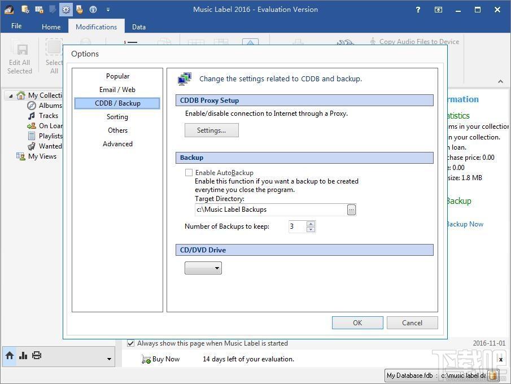The image size is (511, 384).
Task: Collapse the My Collection tree node
Action: point(11,96)
